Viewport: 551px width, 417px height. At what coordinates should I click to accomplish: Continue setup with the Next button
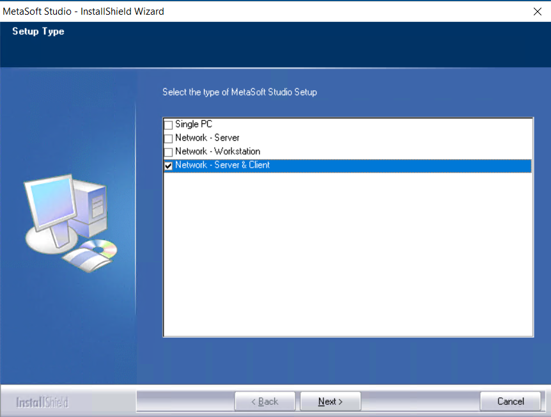pyautogui.click(x=330, y=401)
